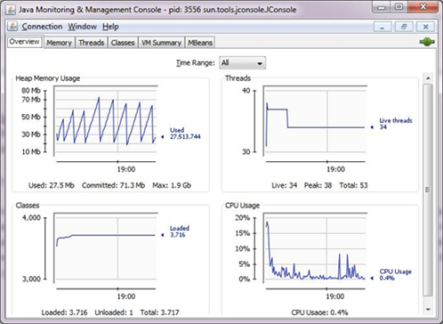443x324 pixels.
Task: Click the CPU Usage chart plot
Action: [x=315, y=247]
